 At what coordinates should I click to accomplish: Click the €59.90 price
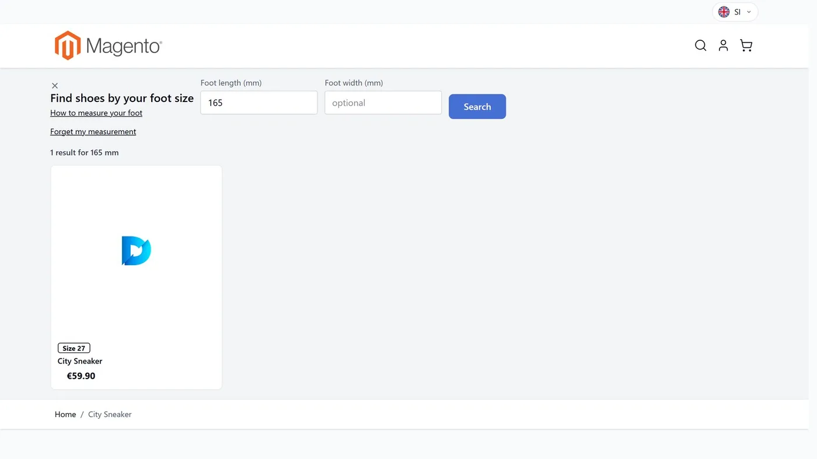(x=81, y=376)
